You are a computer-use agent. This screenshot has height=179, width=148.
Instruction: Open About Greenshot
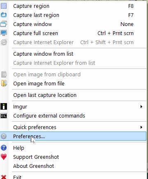[73, 166]
